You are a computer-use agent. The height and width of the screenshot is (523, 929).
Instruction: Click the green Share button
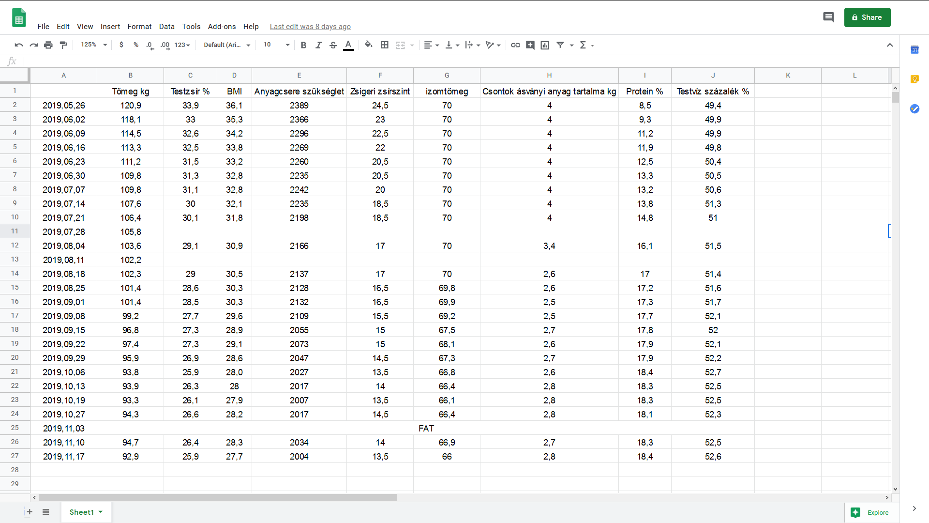tap(867, 17)
